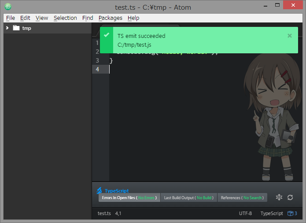Click line number 3 in gutter
306x223 pixels.
pyautogui.click(x=97, y=60)
